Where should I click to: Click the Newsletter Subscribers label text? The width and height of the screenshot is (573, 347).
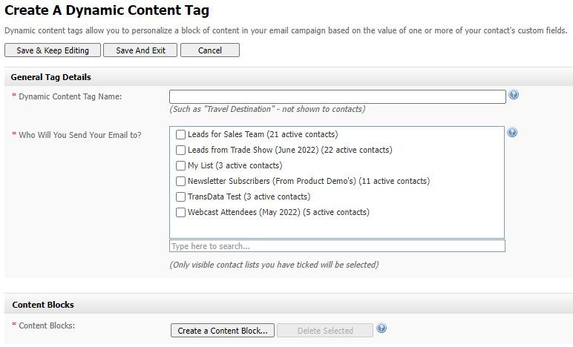pyautogui.click(x=308, y=182)
